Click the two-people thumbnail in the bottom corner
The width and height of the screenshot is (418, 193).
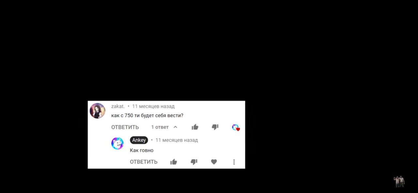tap(399, 181)
